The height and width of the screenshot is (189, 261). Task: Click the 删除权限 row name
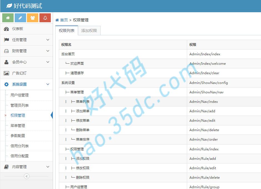[82, 178]
